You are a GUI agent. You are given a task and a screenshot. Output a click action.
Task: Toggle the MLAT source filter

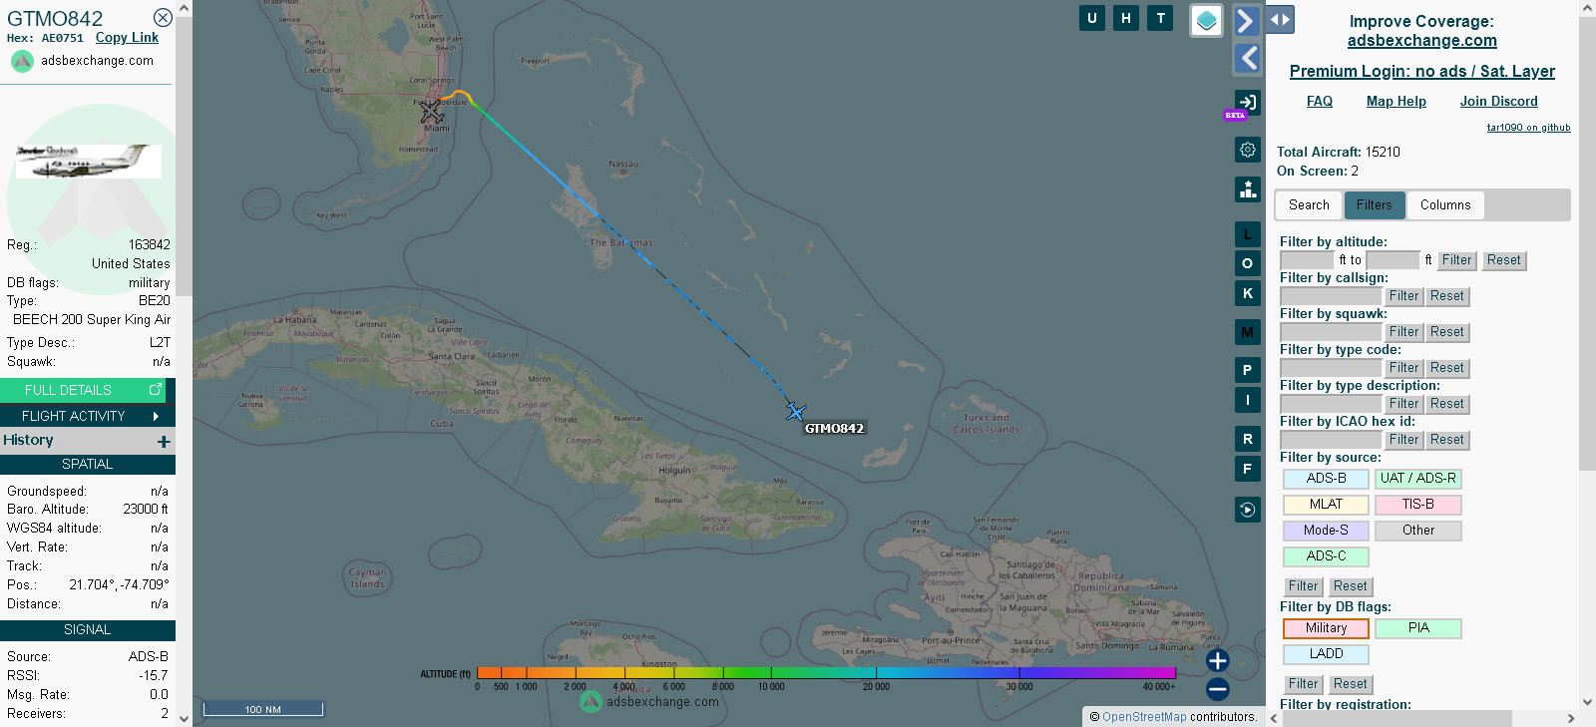click(x=1326, y=505)
